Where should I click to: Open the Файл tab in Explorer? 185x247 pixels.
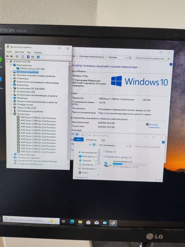coord(79,139)
